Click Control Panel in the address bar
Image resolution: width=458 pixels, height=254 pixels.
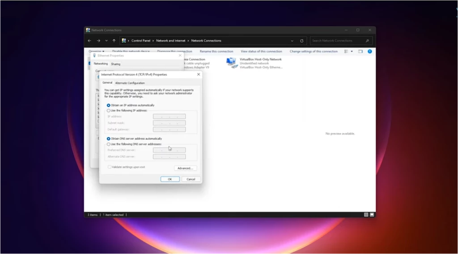click(141, 41)
